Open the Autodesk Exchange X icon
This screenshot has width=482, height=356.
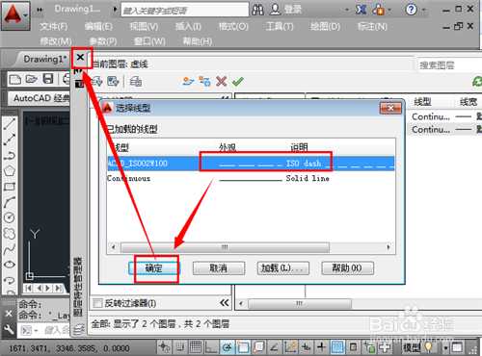361,10
